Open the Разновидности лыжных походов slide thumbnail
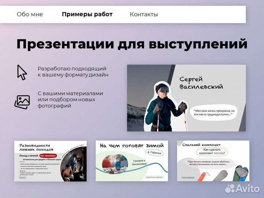264x198 pixels. click(x=51, y=161)
